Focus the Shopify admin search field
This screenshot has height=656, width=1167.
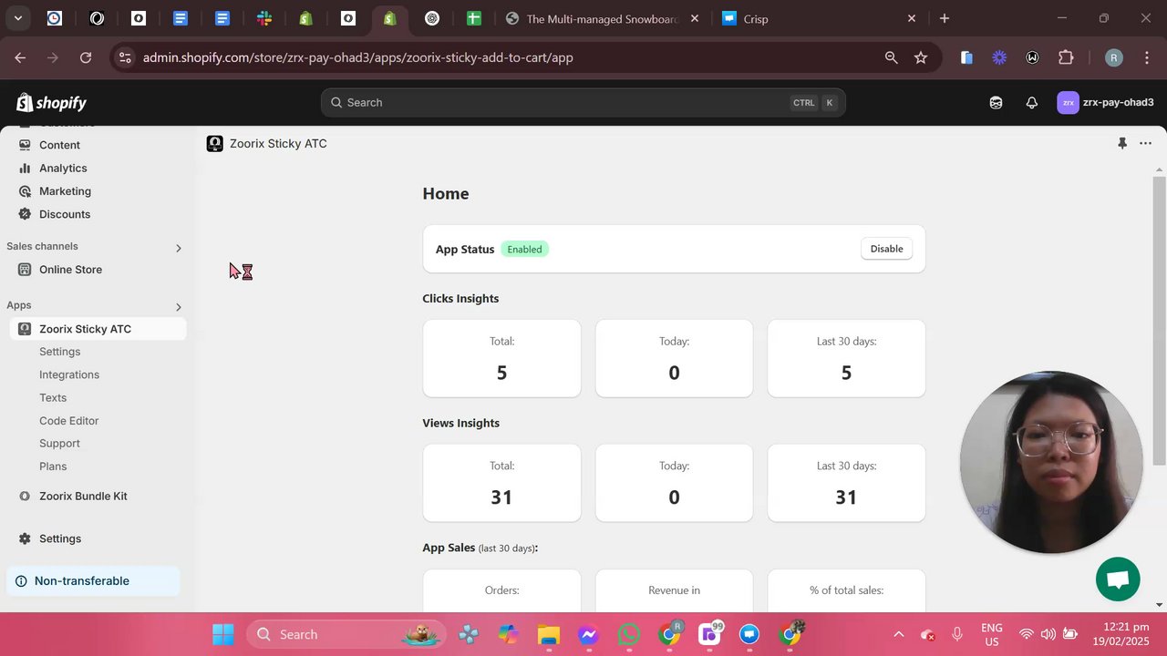click(583, 103)
